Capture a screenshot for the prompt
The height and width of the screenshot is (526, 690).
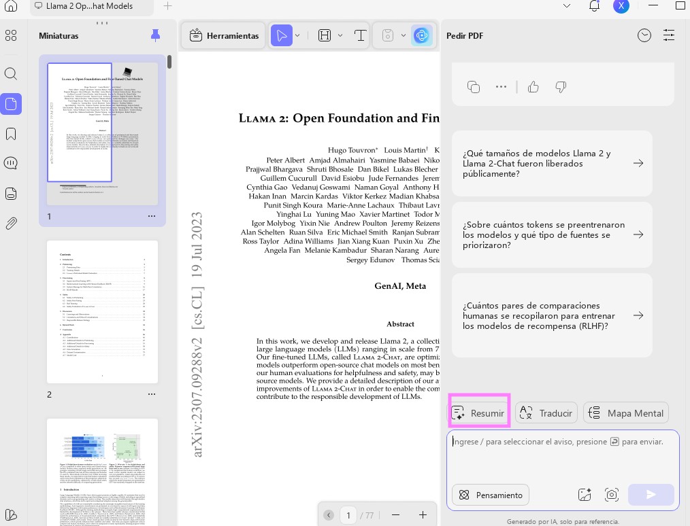(612, 495)
